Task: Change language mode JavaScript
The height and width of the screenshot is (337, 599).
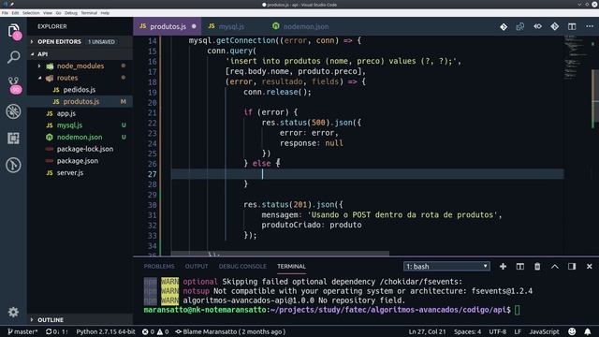Action: pos(544,331)
